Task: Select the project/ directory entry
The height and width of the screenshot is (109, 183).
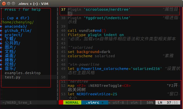Action: (13, 35)
